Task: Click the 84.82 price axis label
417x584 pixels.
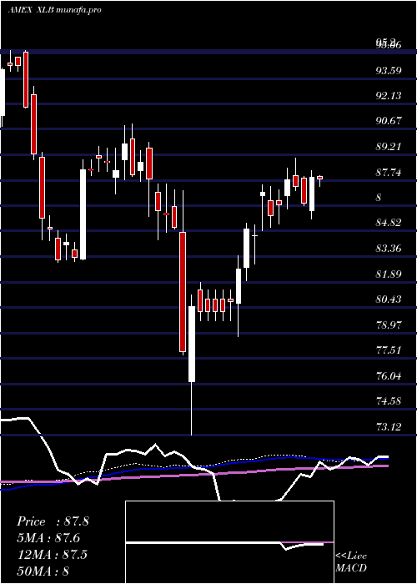Action: point(389,223)
